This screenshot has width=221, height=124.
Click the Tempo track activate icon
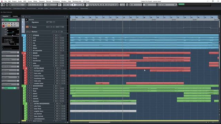[27, 27]
